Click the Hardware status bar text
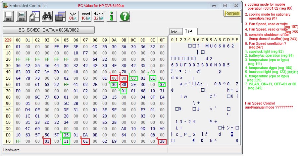 coord(11,150)
